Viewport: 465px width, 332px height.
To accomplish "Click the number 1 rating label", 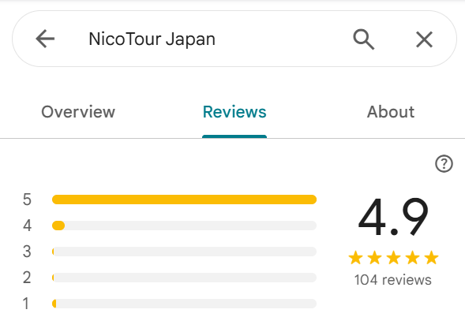I will [26, 304].
